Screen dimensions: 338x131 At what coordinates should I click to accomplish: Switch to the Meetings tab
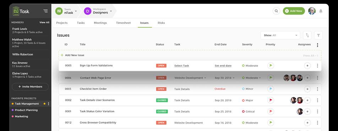[x=100, y=23]
